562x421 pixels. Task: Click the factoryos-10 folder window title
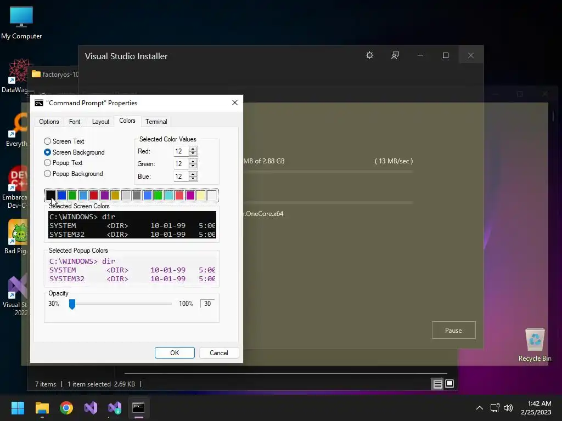tap(60, 75)
